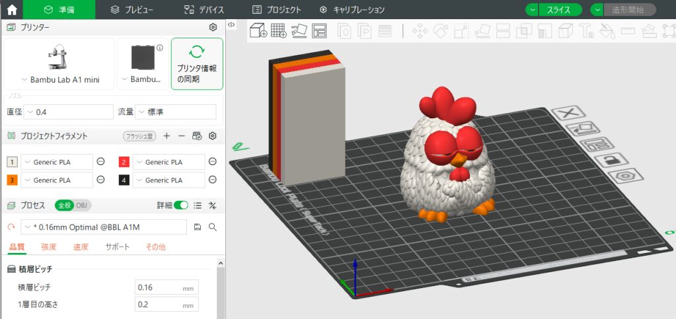Image resolution: width=676 pixels, height=319 pixels.
Task: Click the arrange all objects icon
Action: point(319,30)
